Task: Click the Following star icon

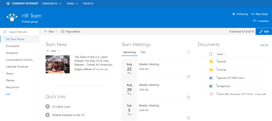Action: pyautogui.click(x=233, y=14)
